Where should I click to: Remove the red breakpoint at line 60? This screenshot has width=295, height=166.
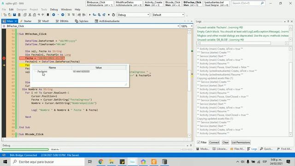point(4,58)
